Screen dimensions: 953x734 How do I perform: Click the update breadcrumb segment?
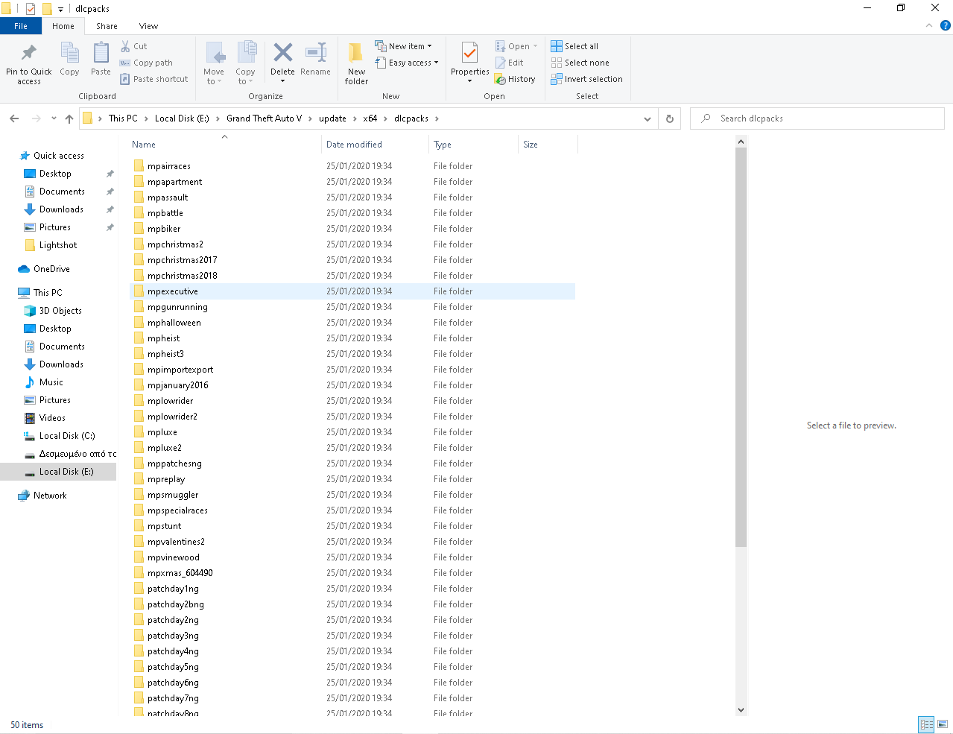tap(332, 118)
